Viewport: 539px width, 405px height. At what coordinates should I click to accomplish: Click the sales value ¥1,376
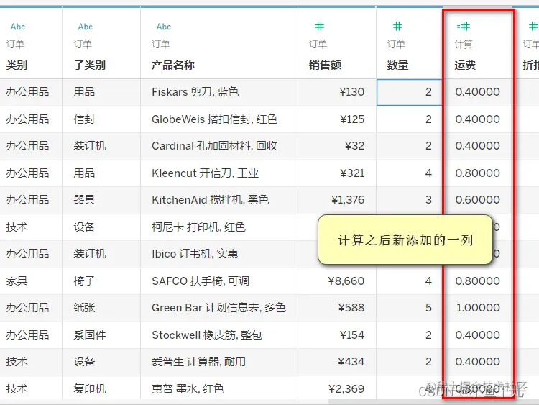tap(348, 200)
